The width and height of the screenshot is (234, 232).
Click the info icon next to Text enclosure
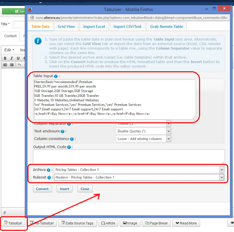tap(62, 131)
